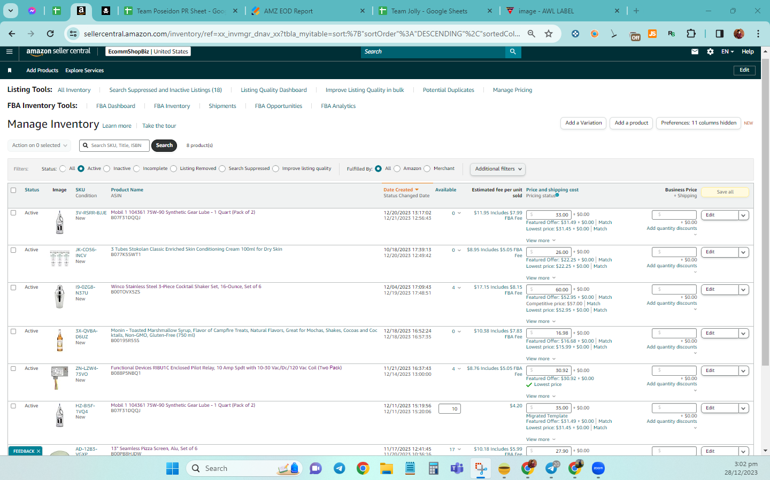The image size is (770, 480).
Task: Open the 'FBA Dashboard' link
Action: click(115, 106)
